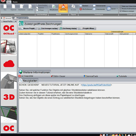The height and width of the screenshot is (136, 136).
Task: Click Kopieren in the Zwischenablage group
Action: 40,8
